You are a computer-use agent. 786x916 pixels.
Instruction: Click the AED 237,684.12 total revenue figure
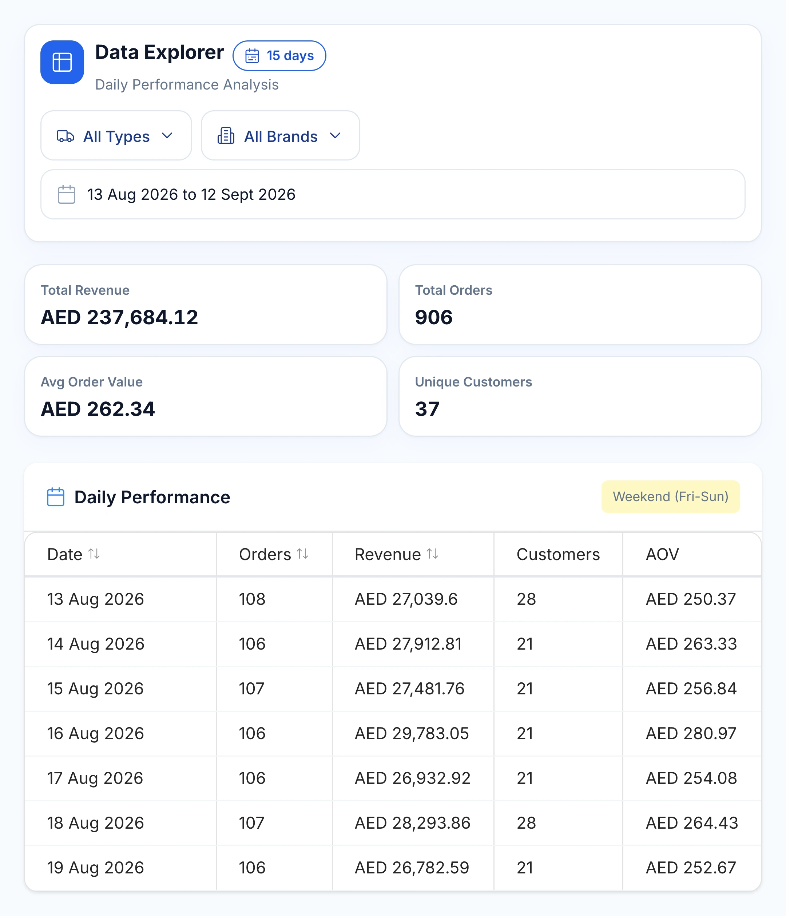[x=119, y=317]
